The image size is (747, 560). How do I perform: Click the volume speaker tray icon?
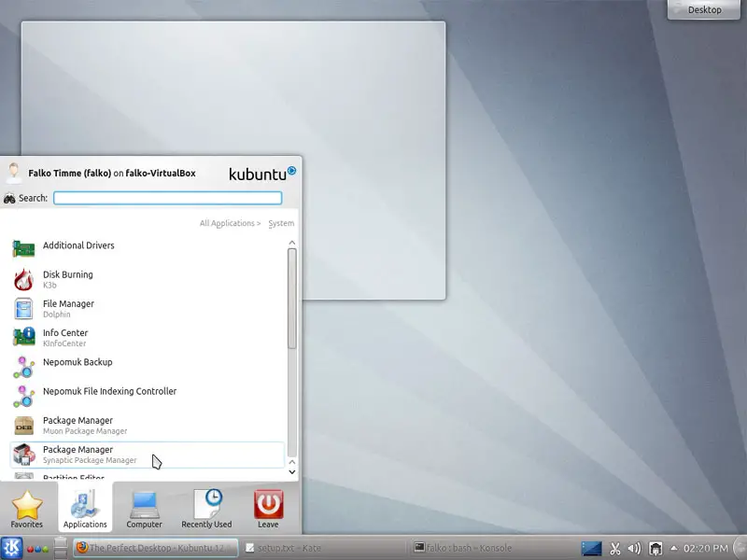click(634, 549)
